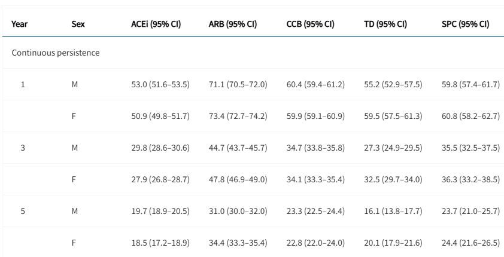Click the Year column header
Viewport: 504px width, 257px height.
click(20, 25)
